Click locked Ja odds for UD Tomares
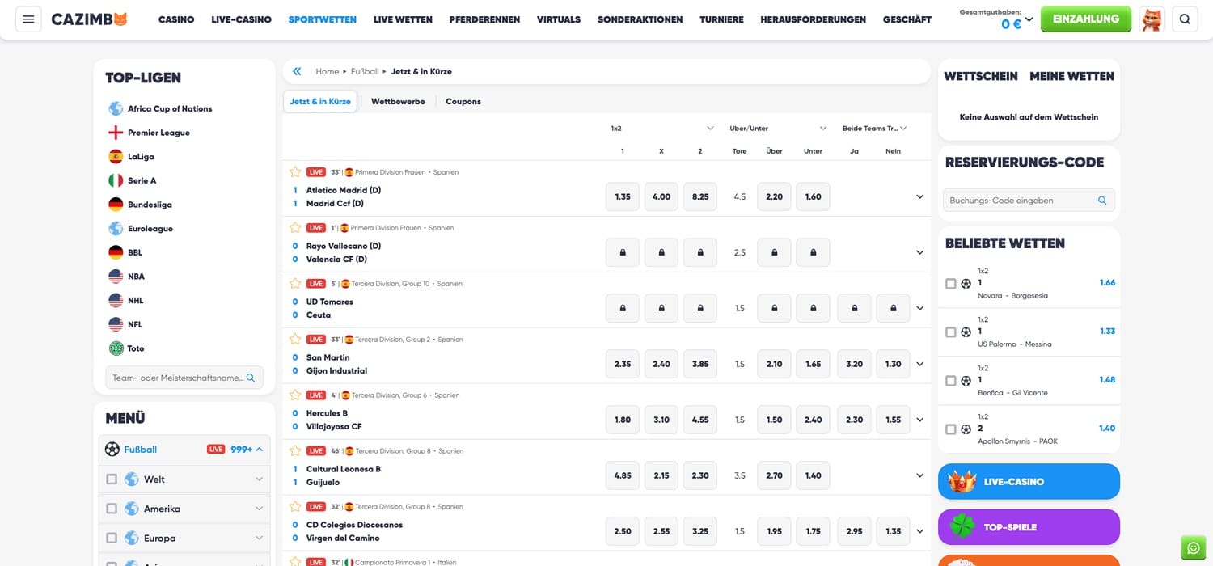 [854, 308]
